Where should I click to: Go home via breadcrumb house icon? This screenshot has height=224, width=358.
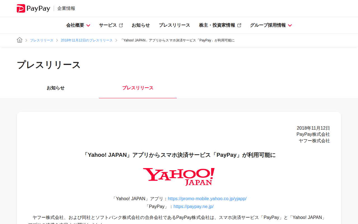click(x=20, y=40)
